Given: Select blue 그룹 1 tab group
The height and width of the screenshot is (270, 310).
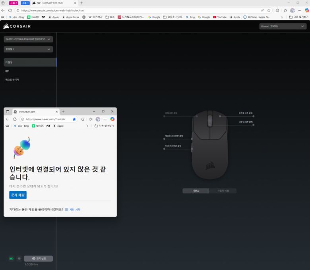Looking at the screenshot, I should [x=25, y=3].
